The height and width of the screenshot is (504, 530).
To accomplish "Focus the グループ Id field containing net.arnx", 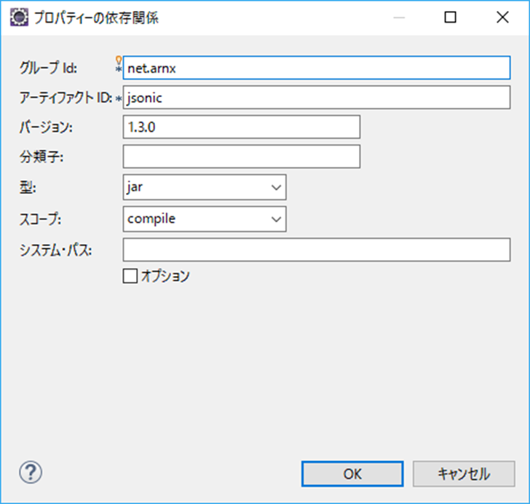I will (x=317, y=68).
